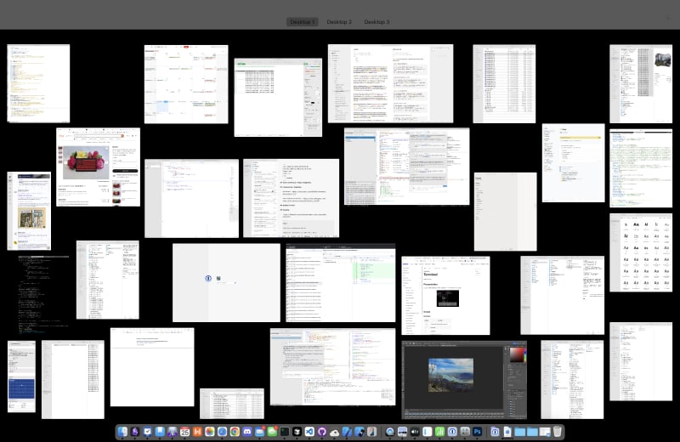Select the Font Book window with Aa grid

[x=641, y=252]
